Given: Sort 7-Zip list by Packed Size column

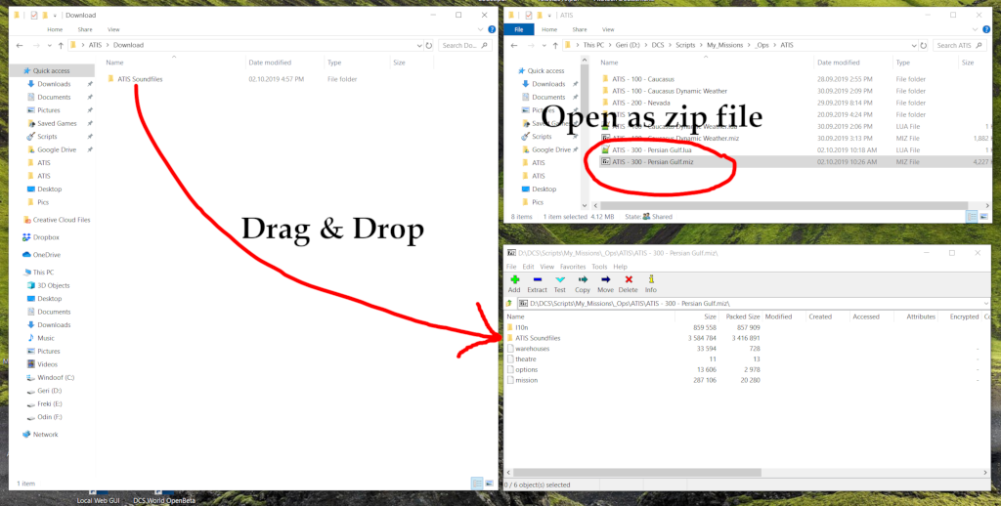Looking at the screenshot, I should [x=743, y=316].
